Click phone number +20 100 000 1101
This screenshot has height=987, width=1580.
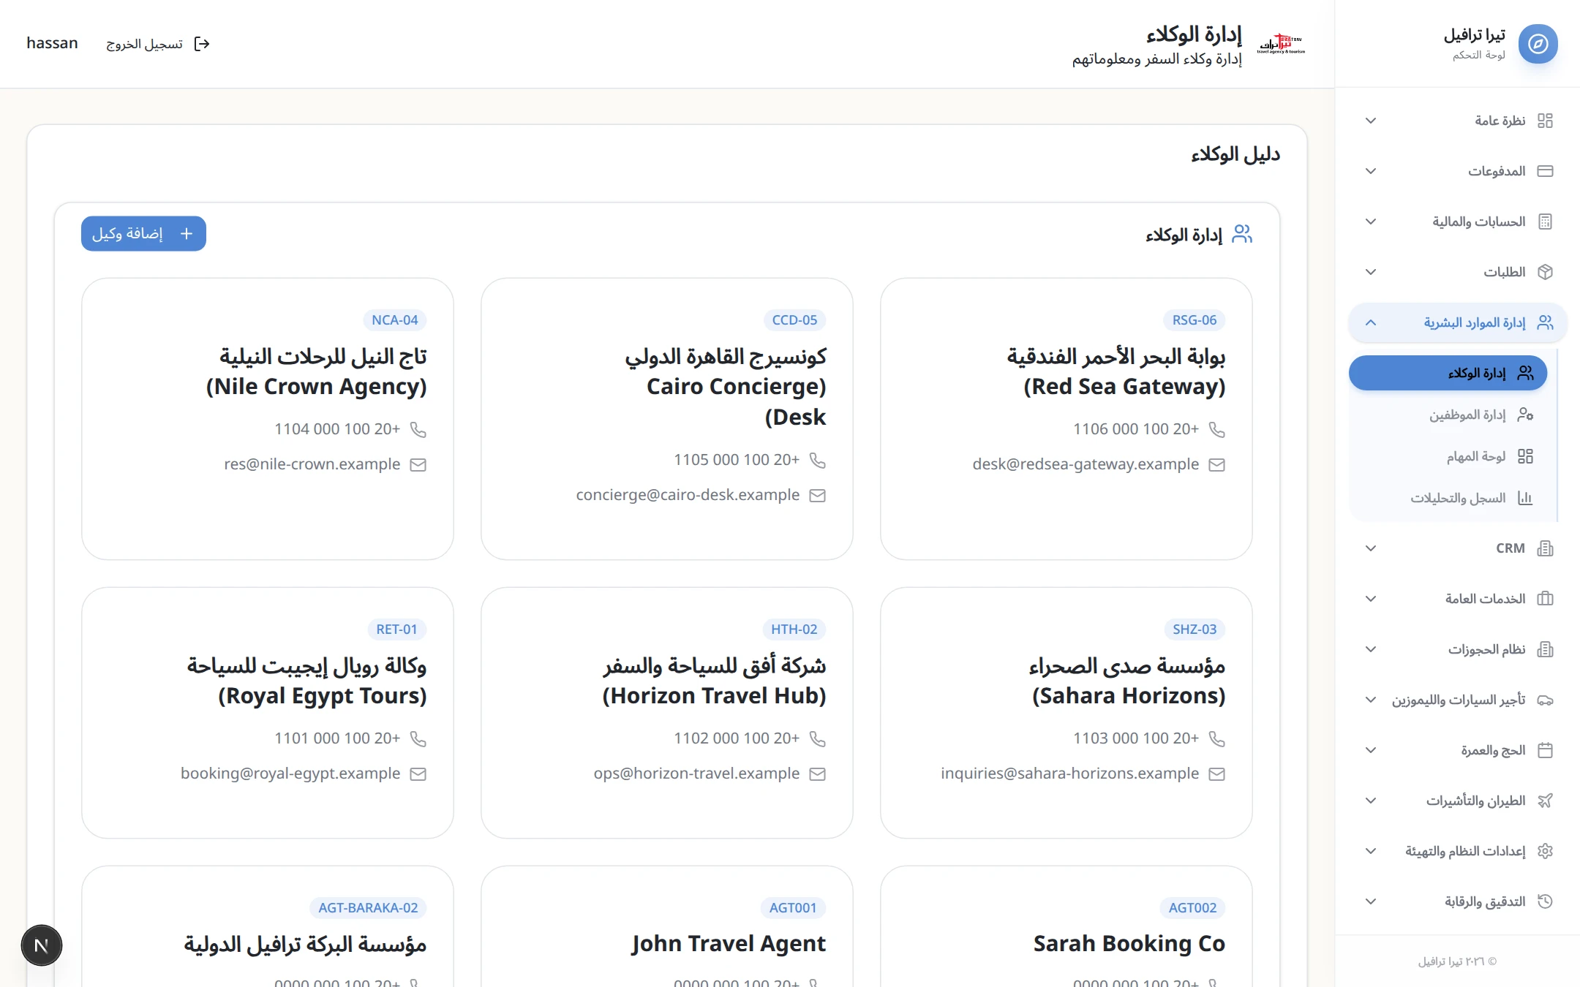coord(337,738)
